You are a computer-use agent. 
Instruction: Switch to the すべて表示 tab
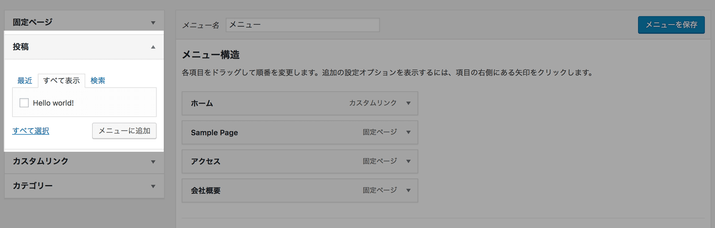click(x=62, y=81)
